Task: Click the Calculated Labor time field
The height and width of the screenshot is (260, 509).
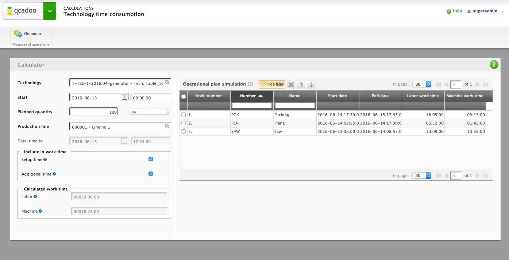Action: click(x=119, y=197)
